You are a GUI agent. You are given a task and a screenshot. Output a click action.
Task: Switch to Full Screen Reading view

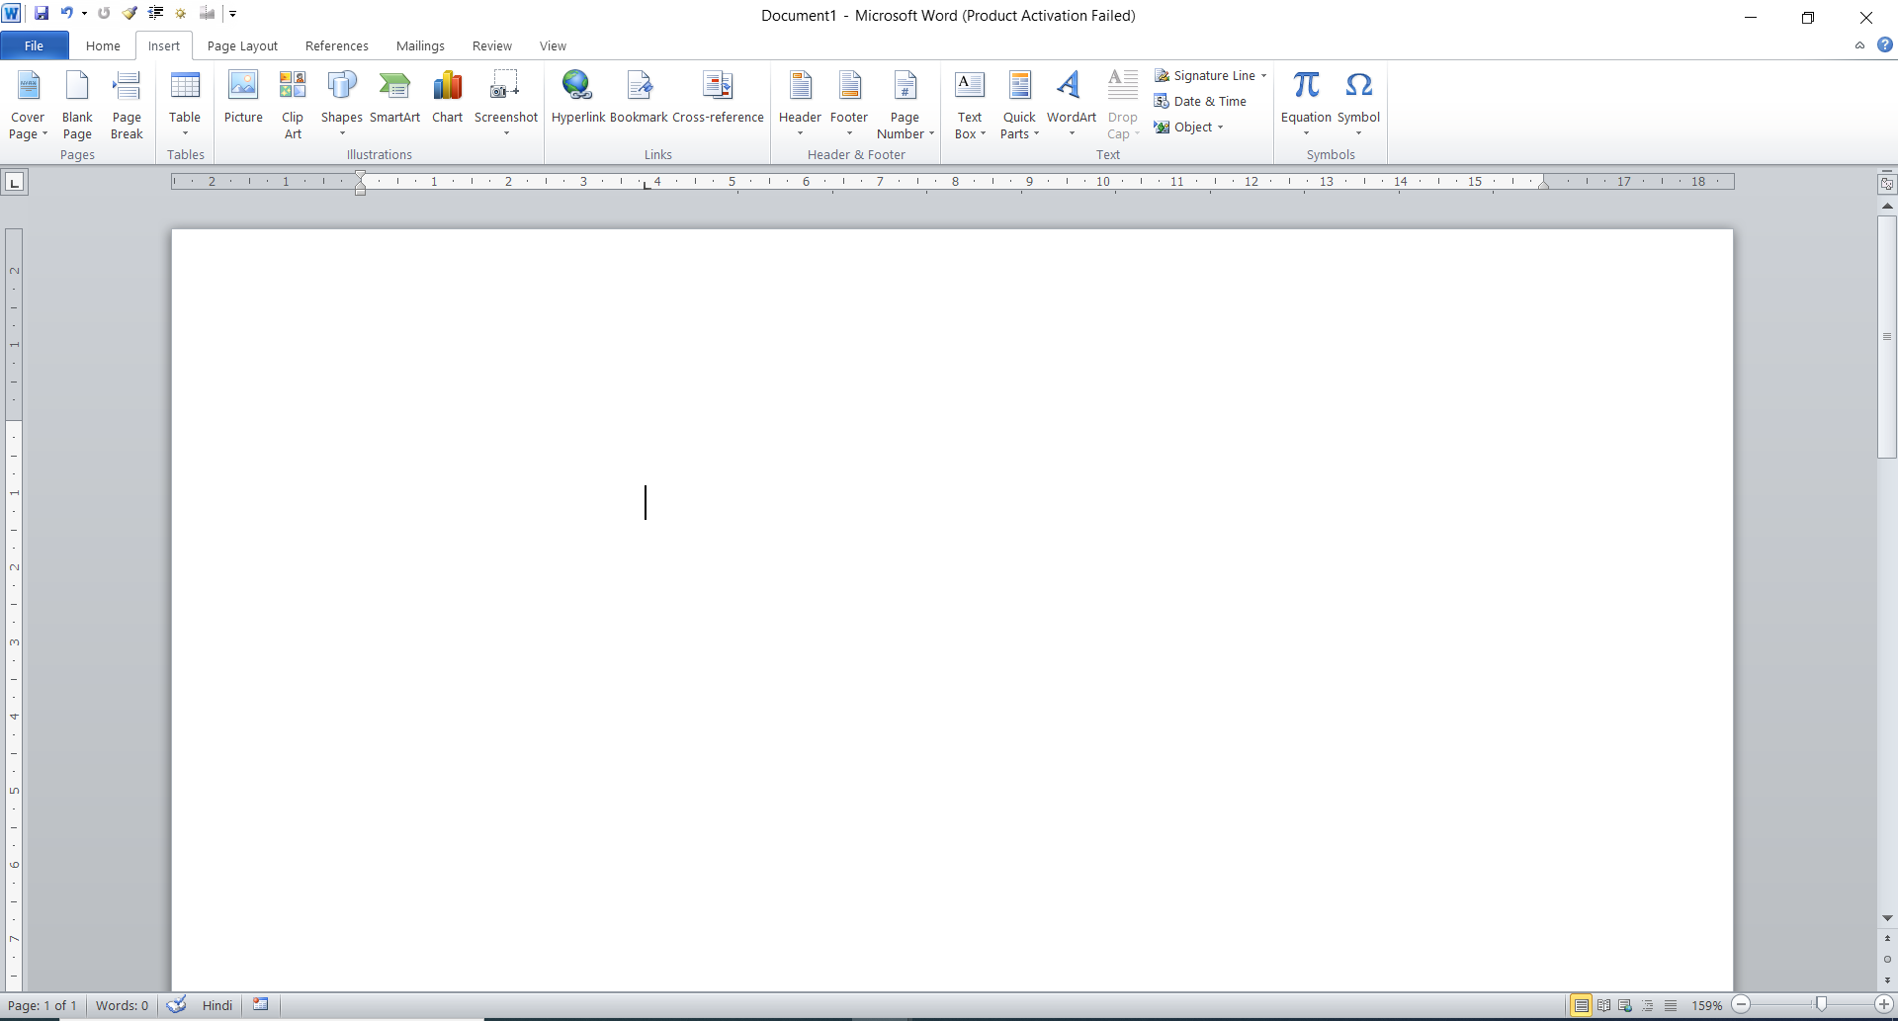pyautogui.click(x=1603, y=1005)
